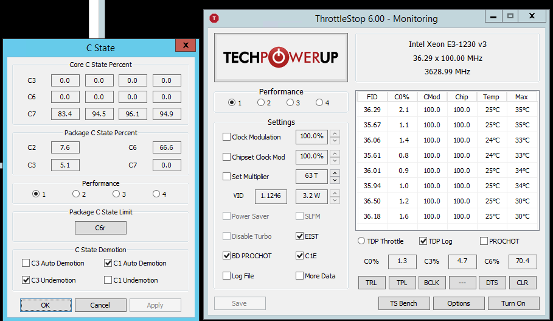Raise Set Multiplier with up arrow
The width and height of the screenshot is (553, 321).
pos(335,173)
